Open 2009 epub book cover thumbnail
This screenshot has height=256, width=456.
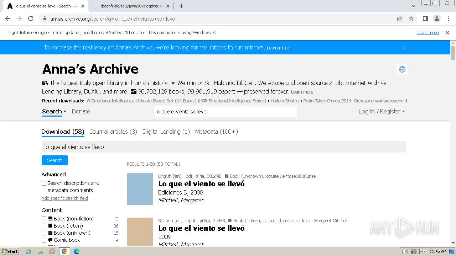tap(140, 232)
